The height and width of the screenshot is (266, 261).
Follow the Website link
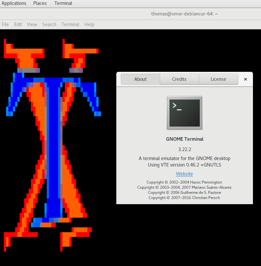click(x=184, y=174)
